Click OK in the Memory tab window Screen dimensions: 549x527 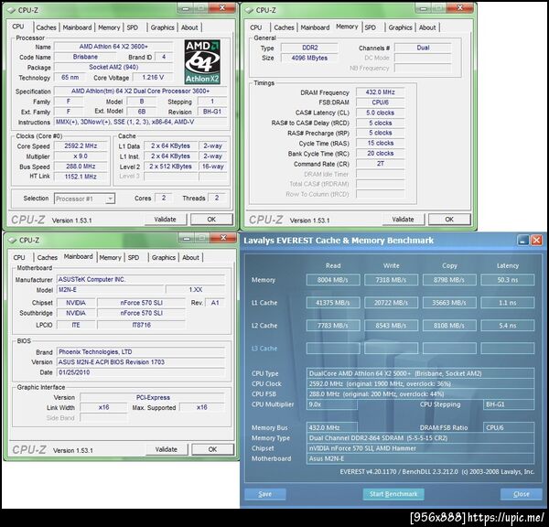click(449, 220)
